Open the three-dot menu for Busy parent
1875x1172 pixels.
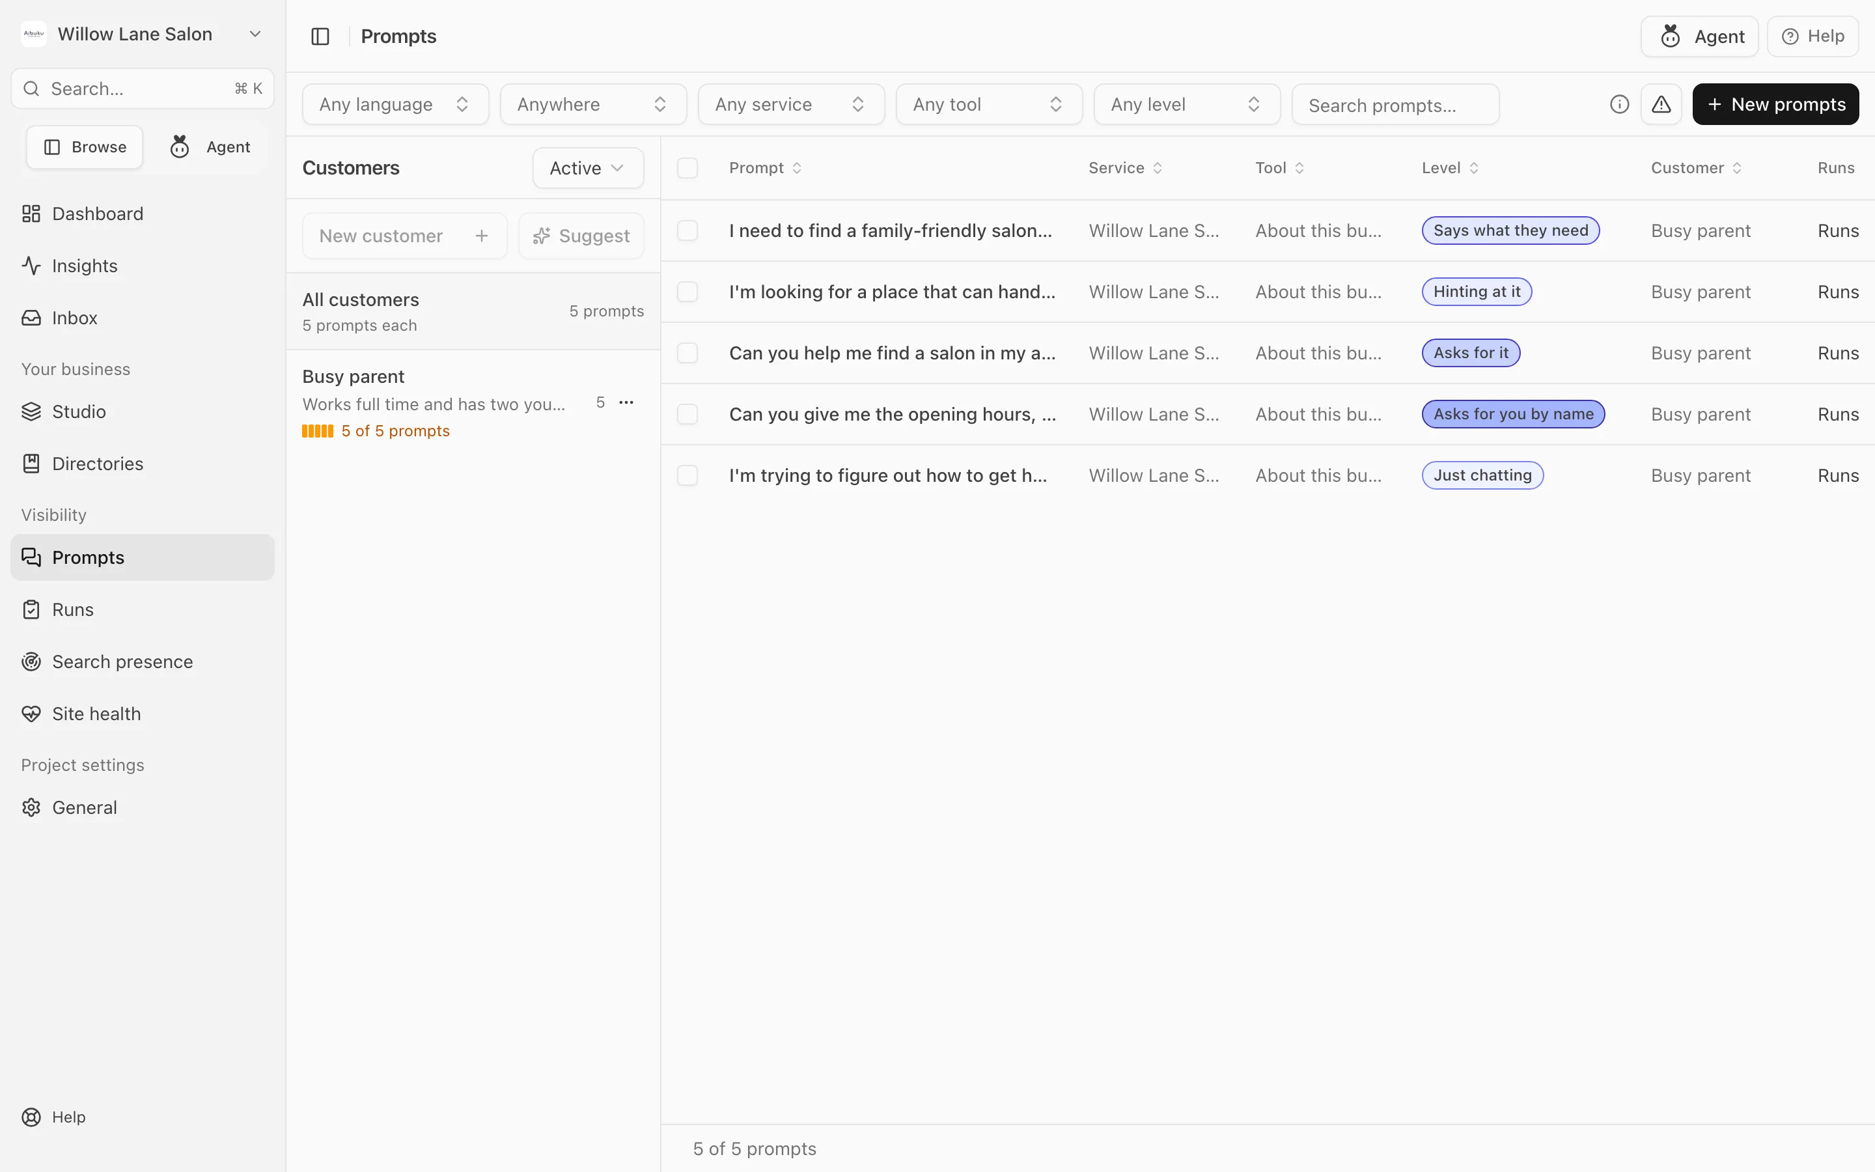(x=626, y=402)
